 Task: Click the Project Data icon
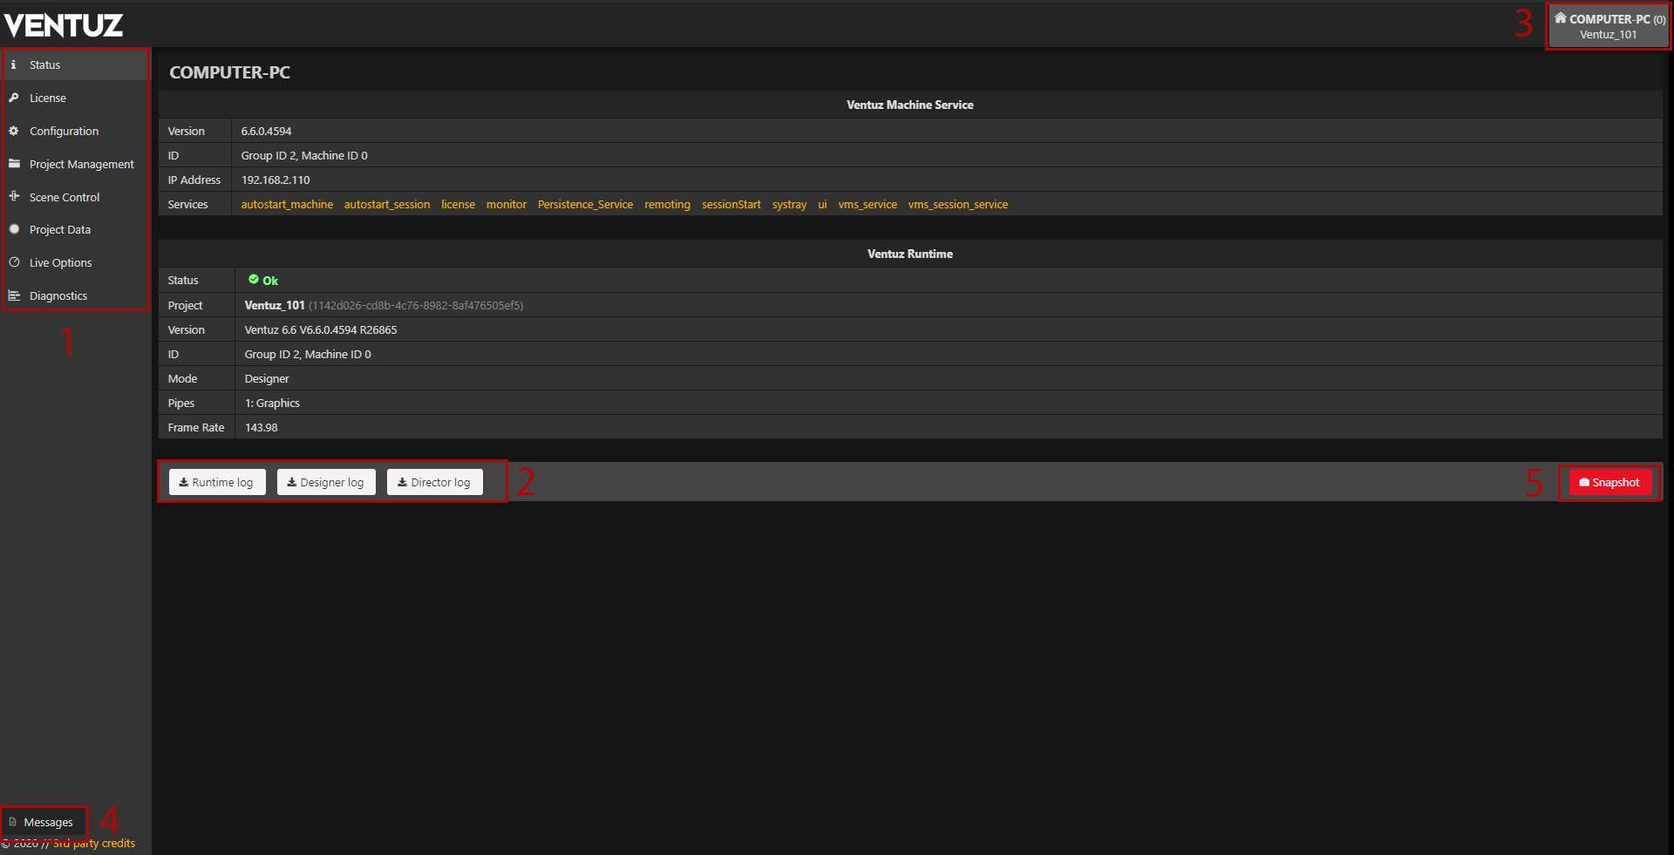click(14, 229)
